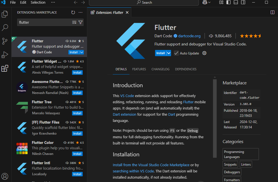Screen dimensions: 278x182
Task: Toggle the primary side bar
Action: click(x=228, y=2)
